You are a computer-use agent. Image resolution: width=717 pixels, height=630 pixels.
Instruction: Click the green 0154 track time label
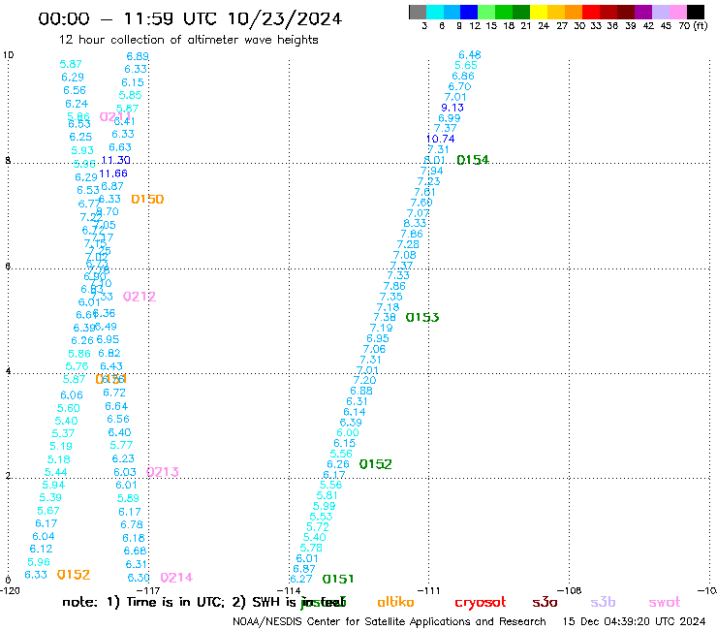point(473,160)
